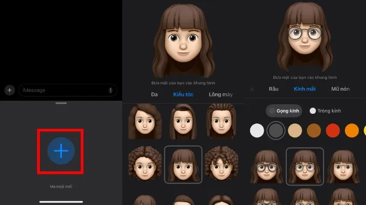Choose the curly hairstyle without bangs

coord(221,164)
